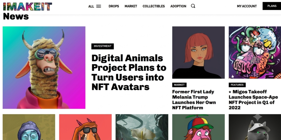Click the IMAKEIT colorful logo
The width and height of the screenshot is (281, 140).
click(28, 7)
